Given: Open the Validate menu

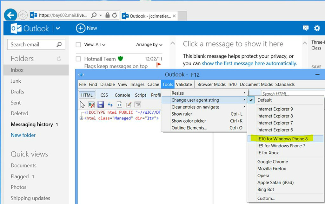Looking at the screenshot, I should pos(184,84).
